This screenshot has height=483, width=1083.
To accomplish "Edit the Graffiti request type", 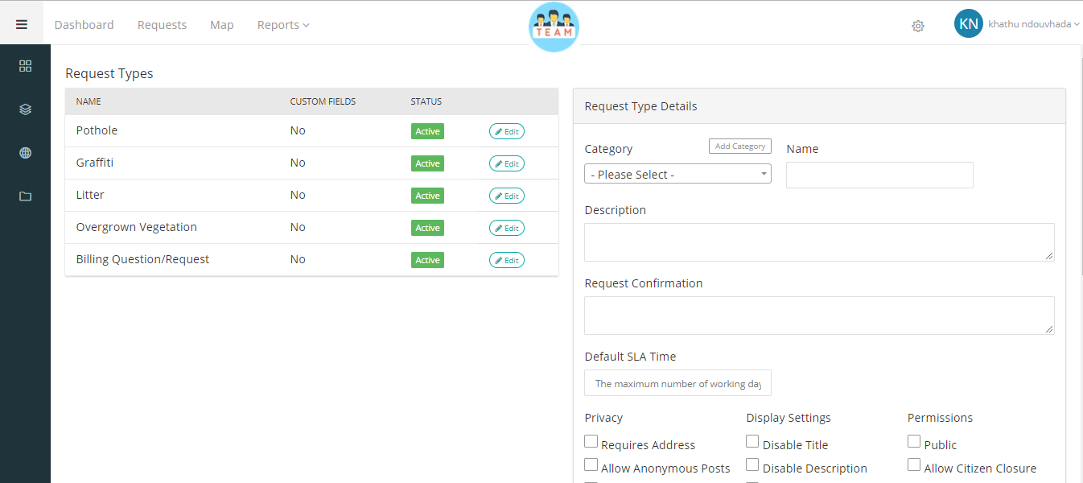I will click(x=507, y=163).
